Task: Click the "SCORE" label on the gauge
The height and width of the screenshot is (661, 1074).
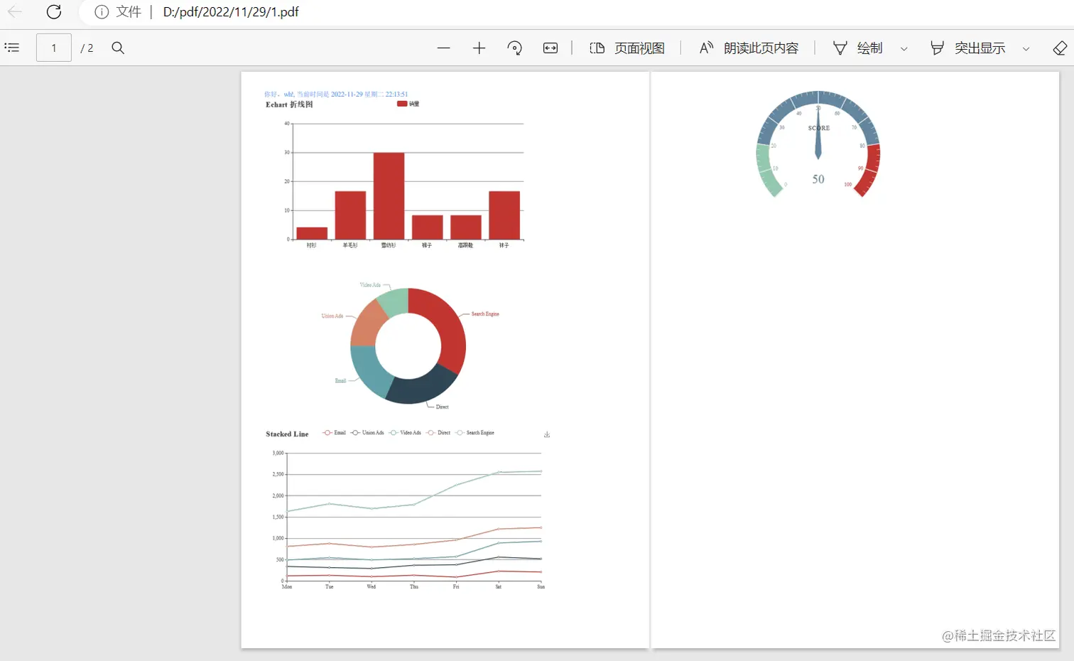Action: click(x=819, y=128)
